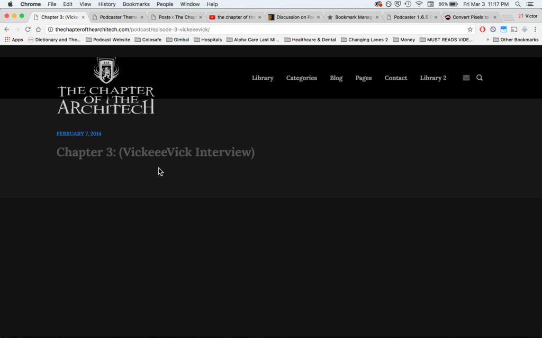Open the Apps shortcut in bookmarks bar

[14, 40]
